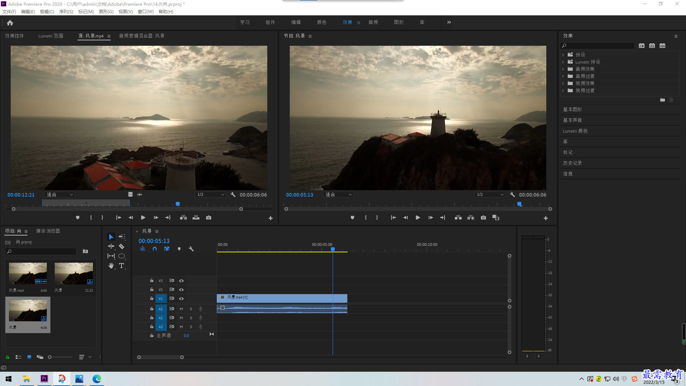Expand the 音频效果 folder
Screen dimensions: 686x386
tap(563, 69)
